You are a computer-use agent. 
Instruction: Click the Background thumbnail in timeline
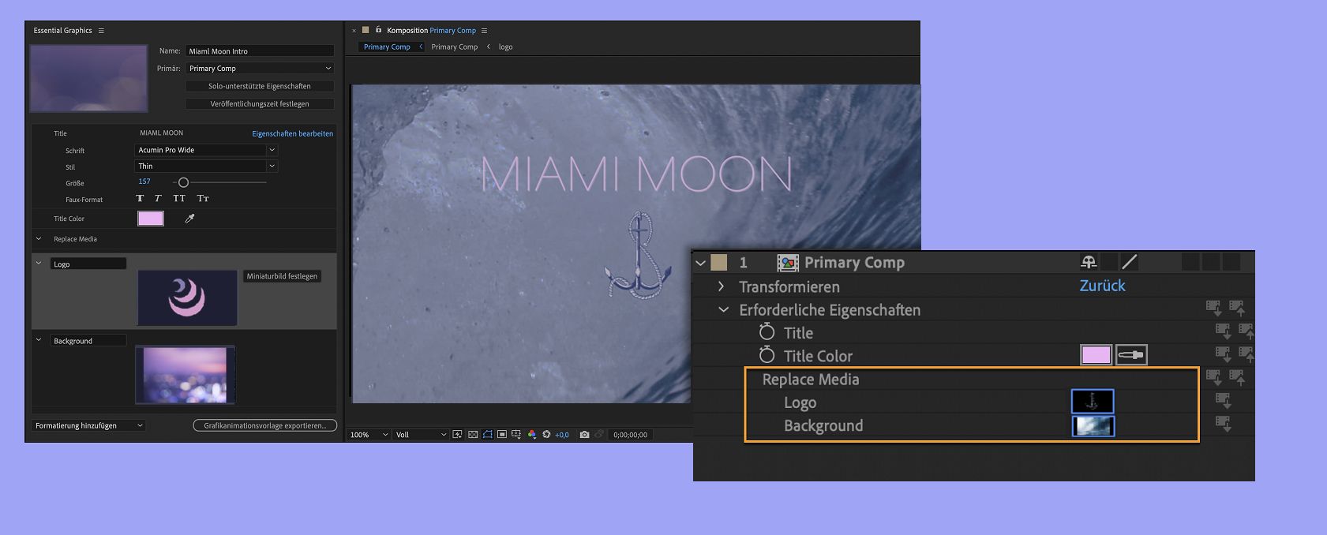coord(1093,426)
